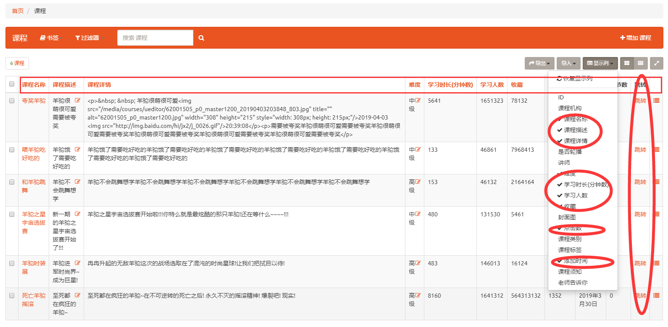Tick the checkbox for 羊驼时装展 row

(12, 263)
